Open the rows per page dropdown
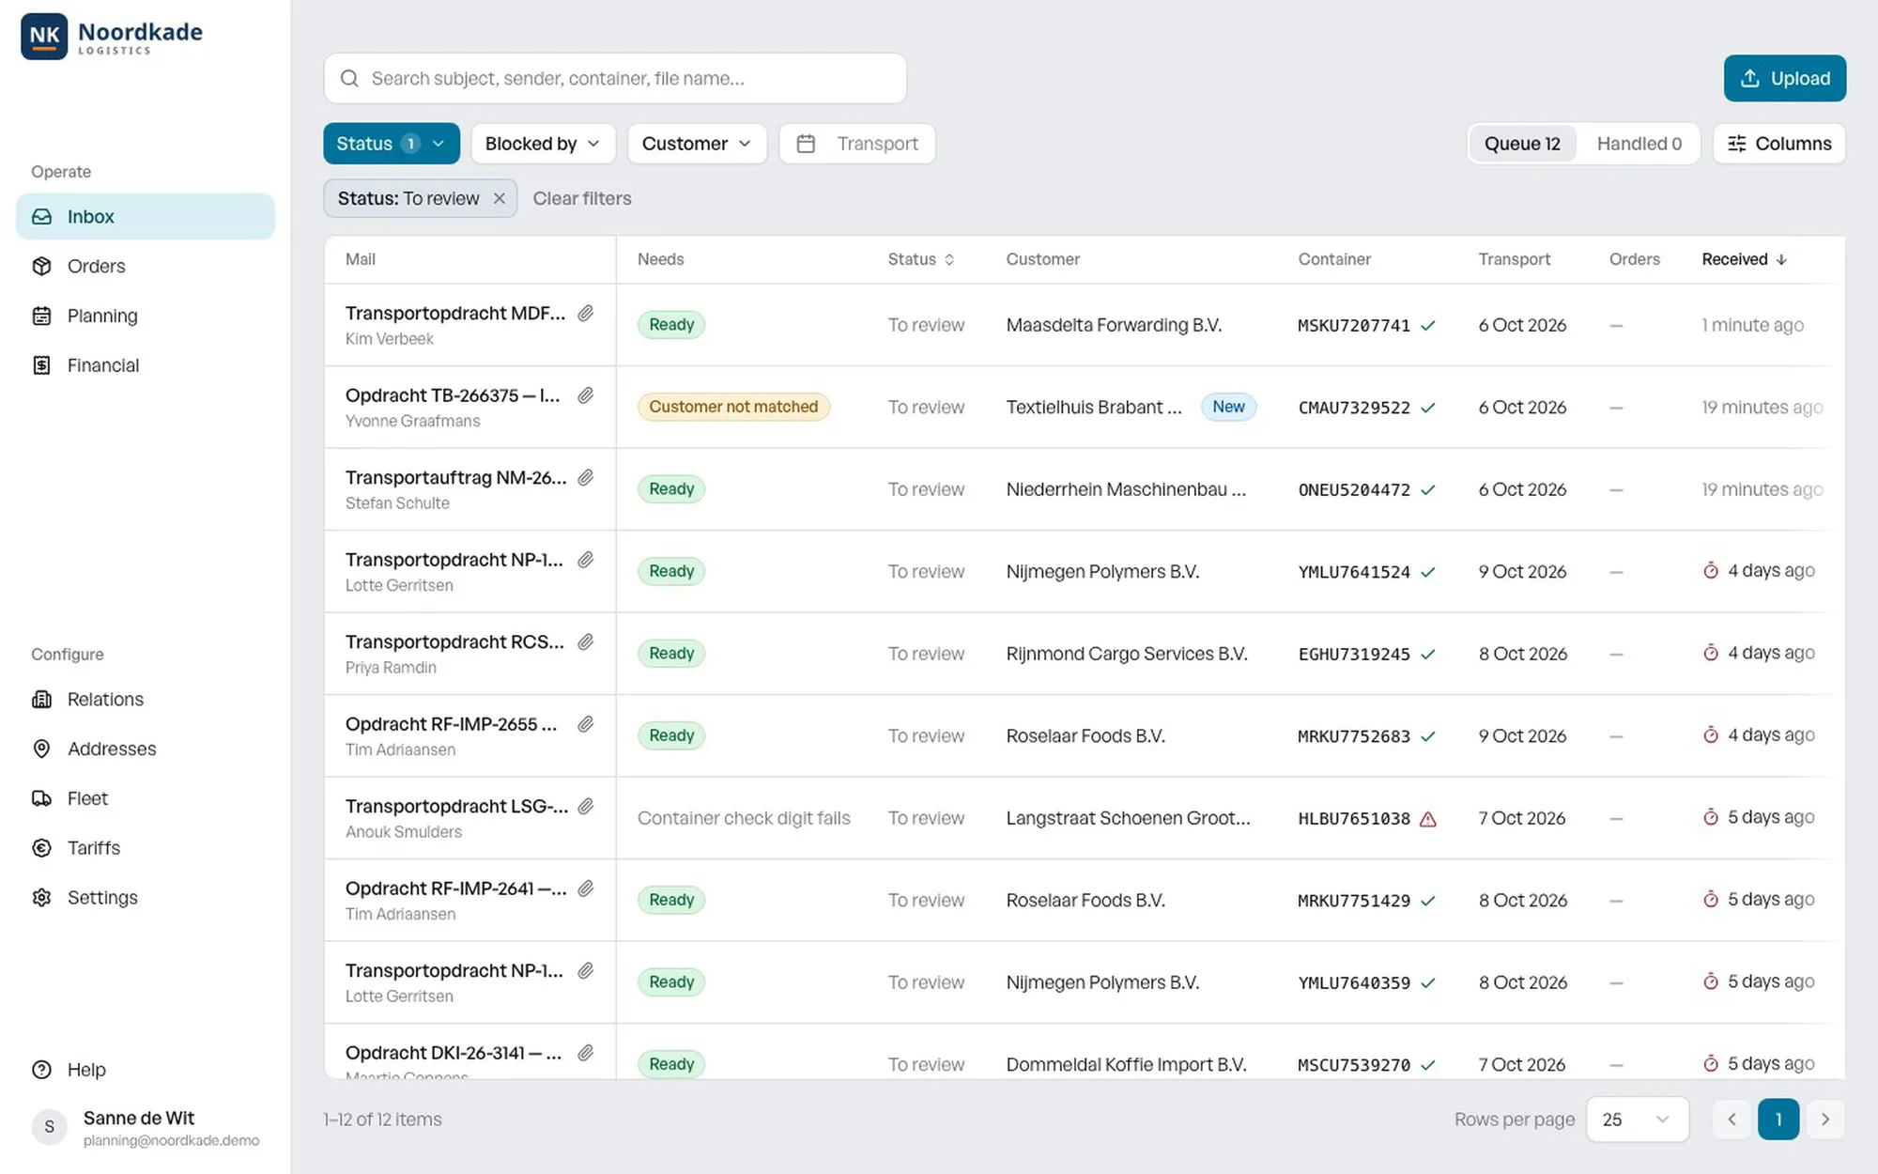This screenshot has height=1174, width=1878. pyautogui.click(x=1637, y=1120)
